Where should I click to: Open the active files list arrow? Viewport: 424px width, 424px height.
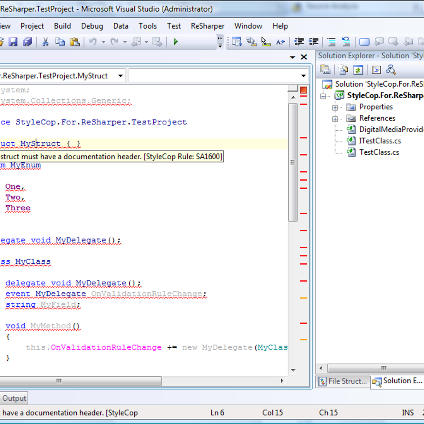tap(293, 57)
